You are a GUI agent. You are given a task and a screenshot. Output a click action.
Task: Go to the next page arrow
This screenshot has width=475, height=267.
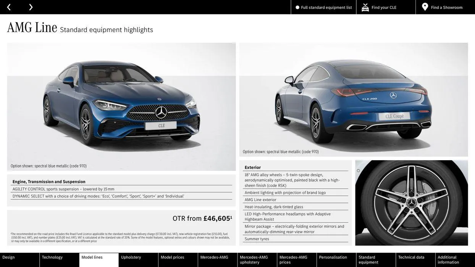click(x=31, y=7)
